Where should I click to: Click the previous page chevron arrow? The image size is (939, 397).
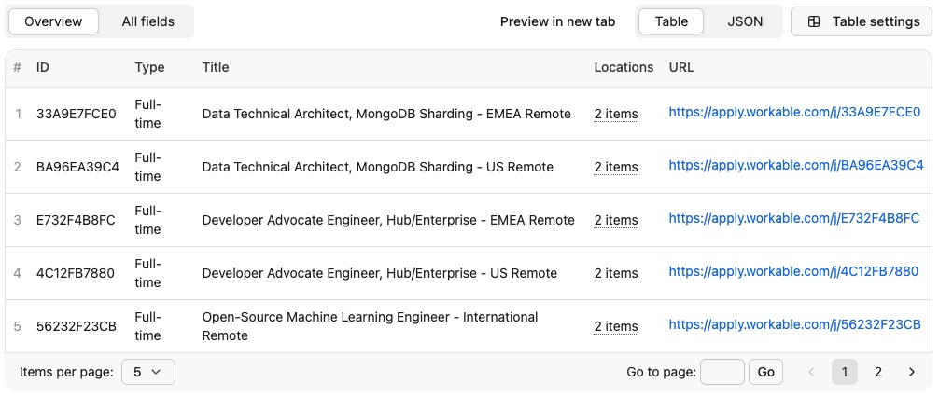point(810,372)
